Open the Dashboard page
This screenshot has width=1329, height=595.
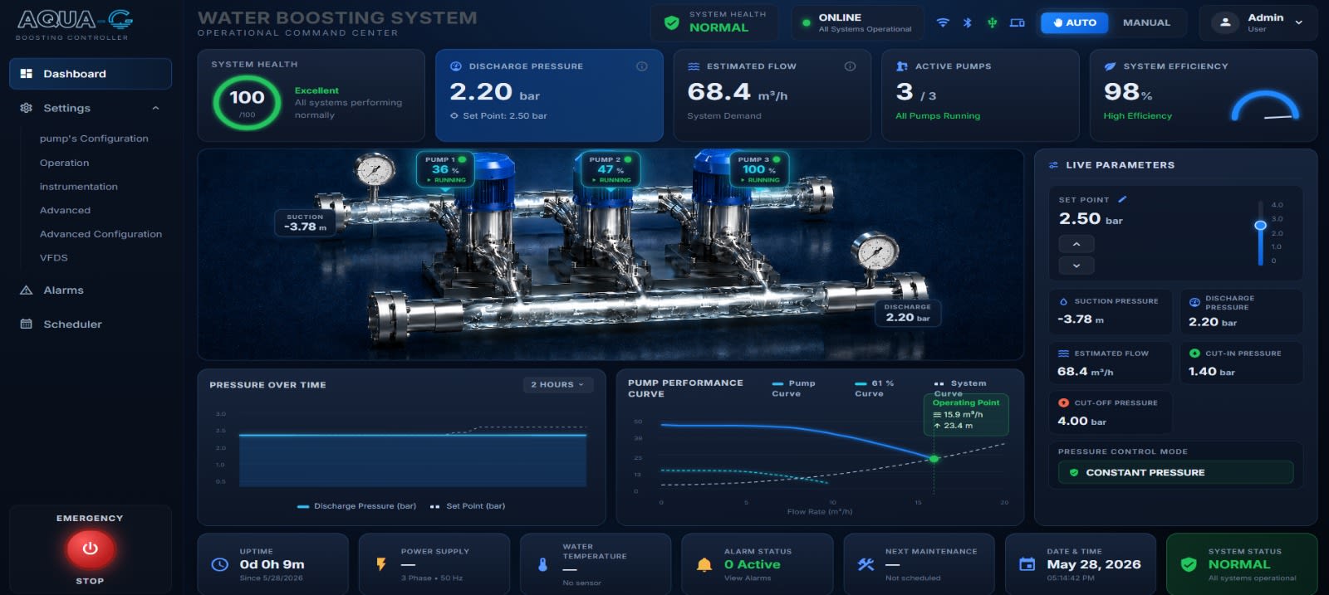91,74
